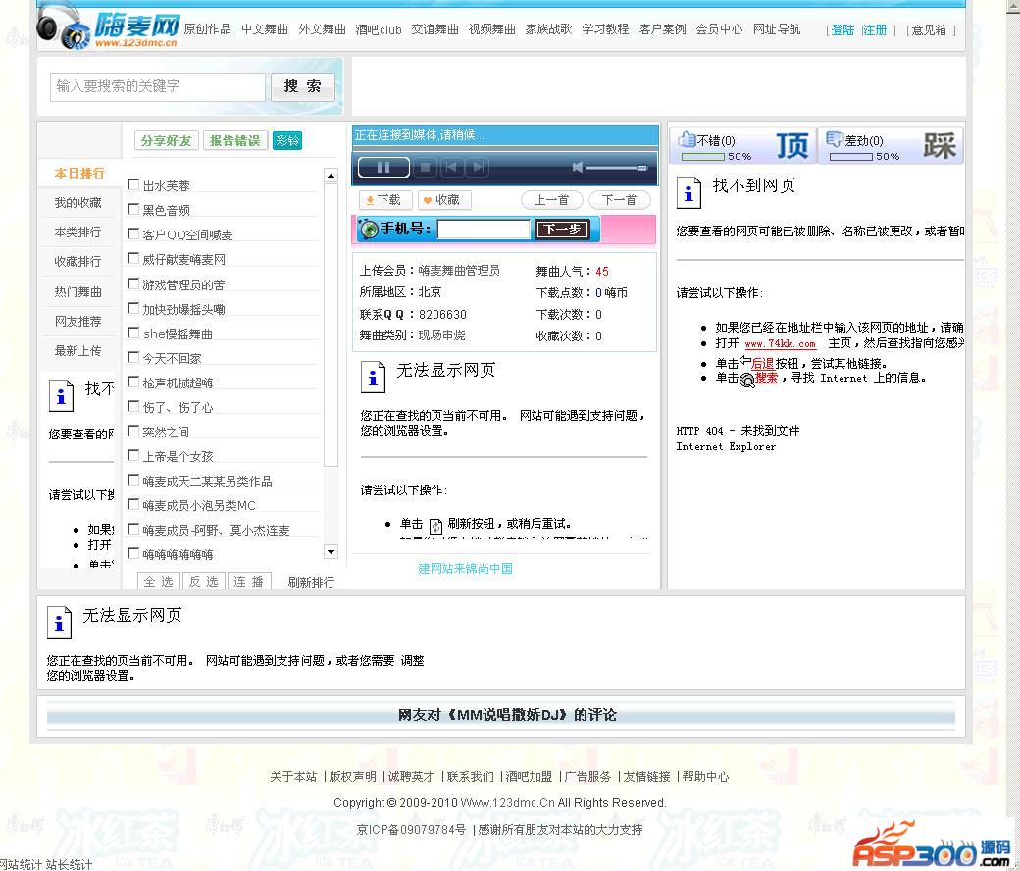
Task: Click the 彩铃 ringtone icon
Action: pyautogui.click(x=286, y=140)
